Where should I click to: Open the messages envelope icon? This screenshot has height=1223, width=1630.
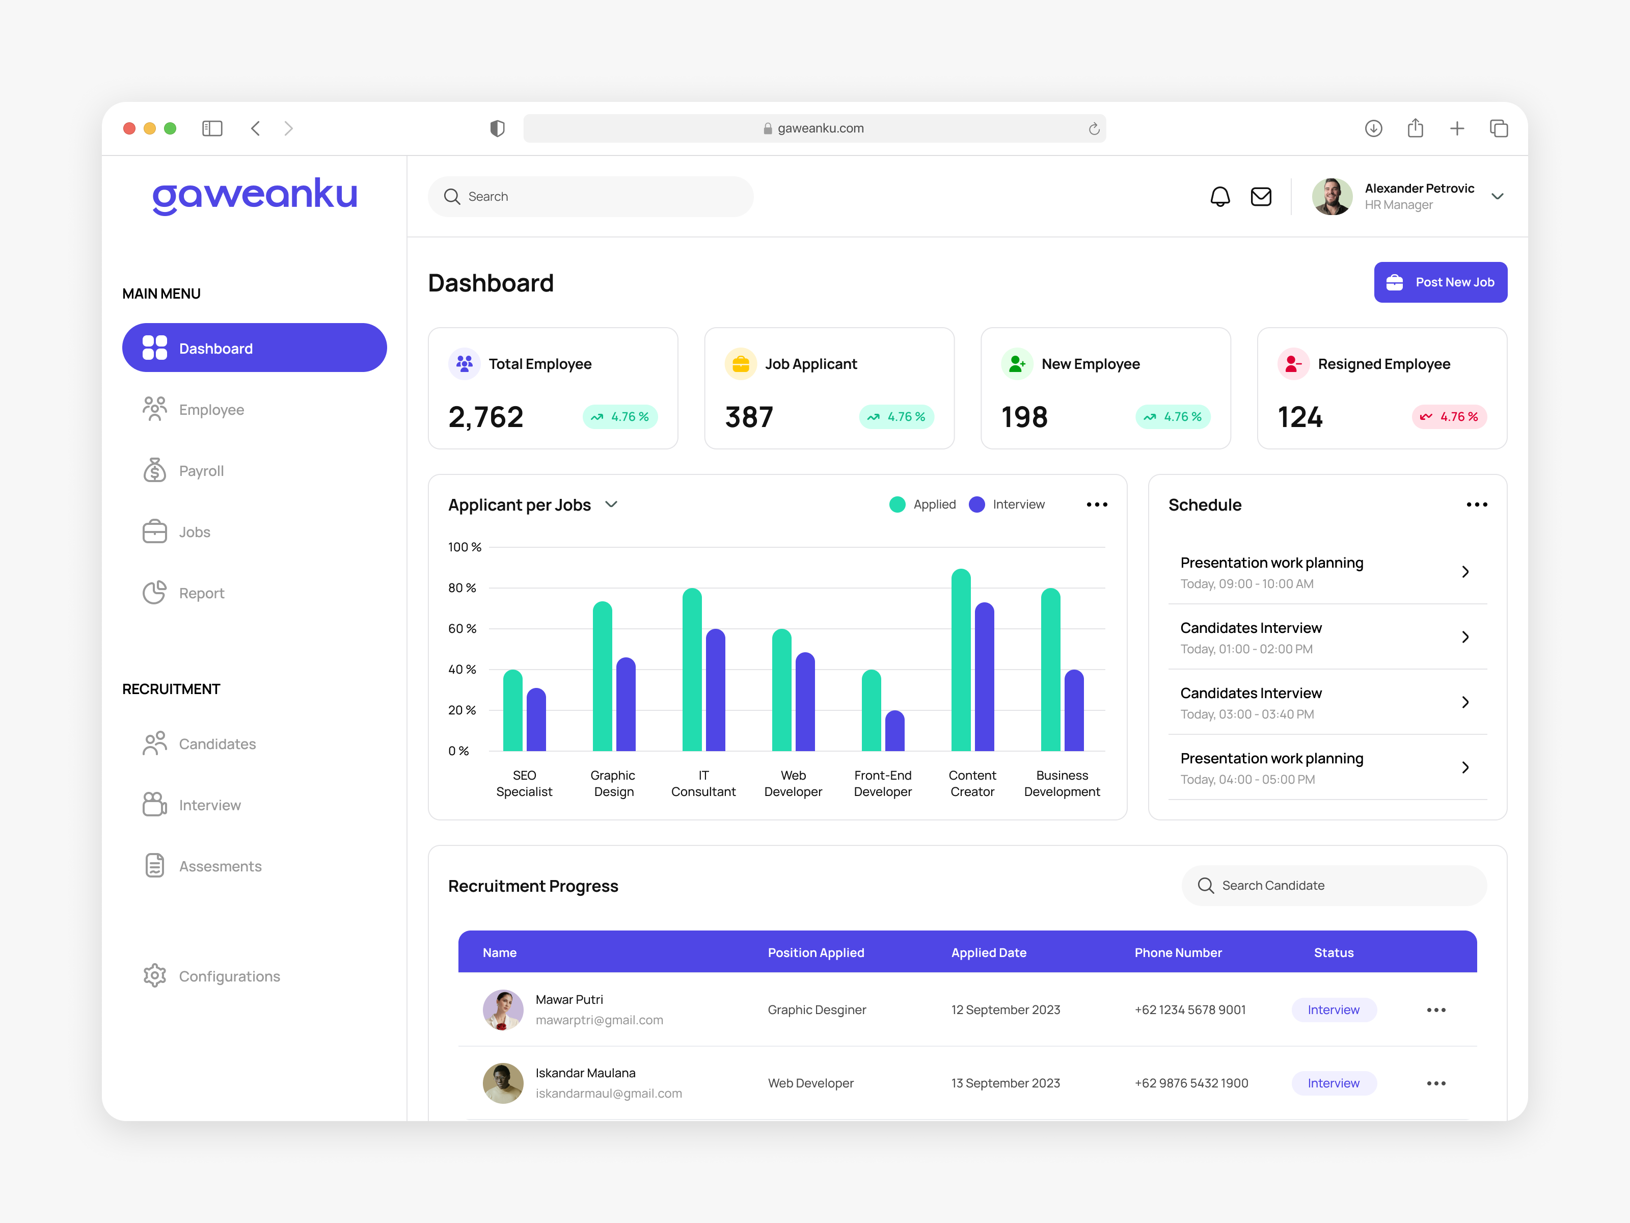click(x=1261, y=196)
